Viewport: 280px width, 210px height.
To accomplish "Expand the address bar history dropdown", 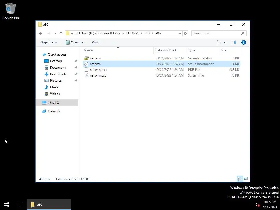I will [x=180, y=33].
